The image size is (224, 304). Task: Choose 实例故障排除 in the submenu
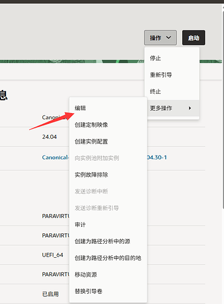108,174
